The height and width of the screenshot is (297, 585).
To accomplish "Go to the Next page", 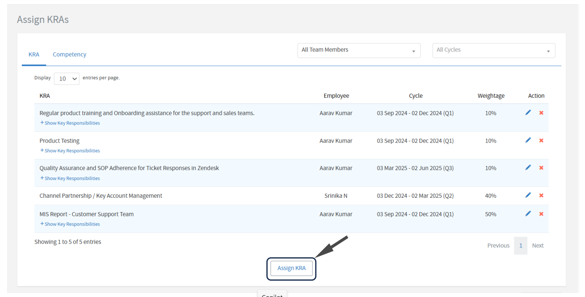I will coord(538,246).
